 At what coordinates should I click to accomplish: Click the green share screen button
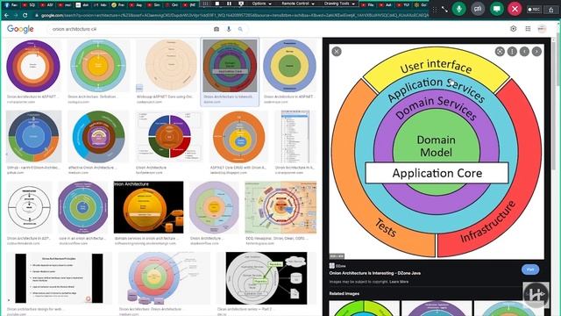point(496,9)
